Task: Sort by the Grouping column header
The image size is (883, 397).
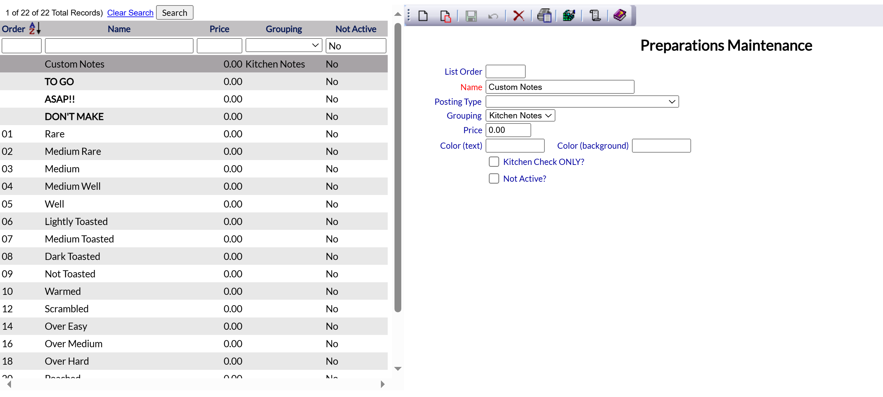Action: pos(283,29)
